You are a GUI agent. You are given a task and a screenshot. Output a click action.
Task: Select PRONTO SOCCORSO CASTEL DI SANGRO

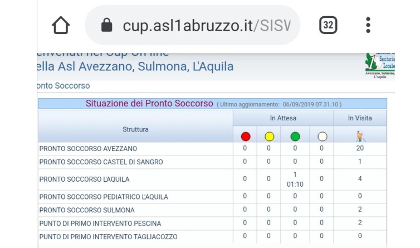[x=212, y=162]
